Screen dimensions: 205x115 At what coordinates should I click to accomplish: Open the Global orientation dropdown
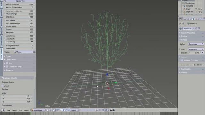(x=75, y=110)
